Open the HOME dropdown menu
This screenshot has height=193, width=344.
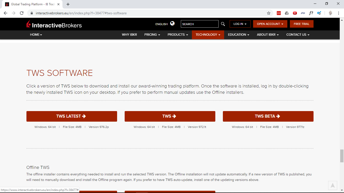coord(36,35)
